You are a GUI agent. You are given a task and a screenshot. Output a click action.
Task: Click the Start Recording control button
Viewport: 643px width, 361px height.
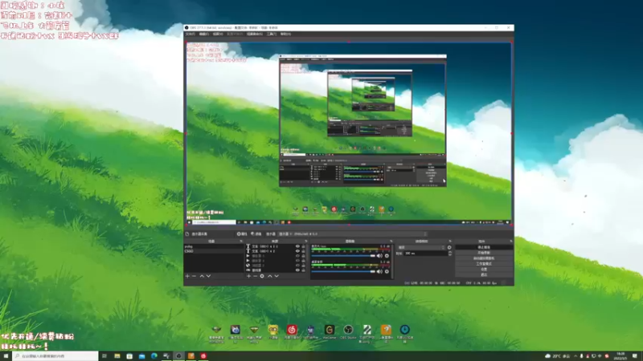(484, 253)
